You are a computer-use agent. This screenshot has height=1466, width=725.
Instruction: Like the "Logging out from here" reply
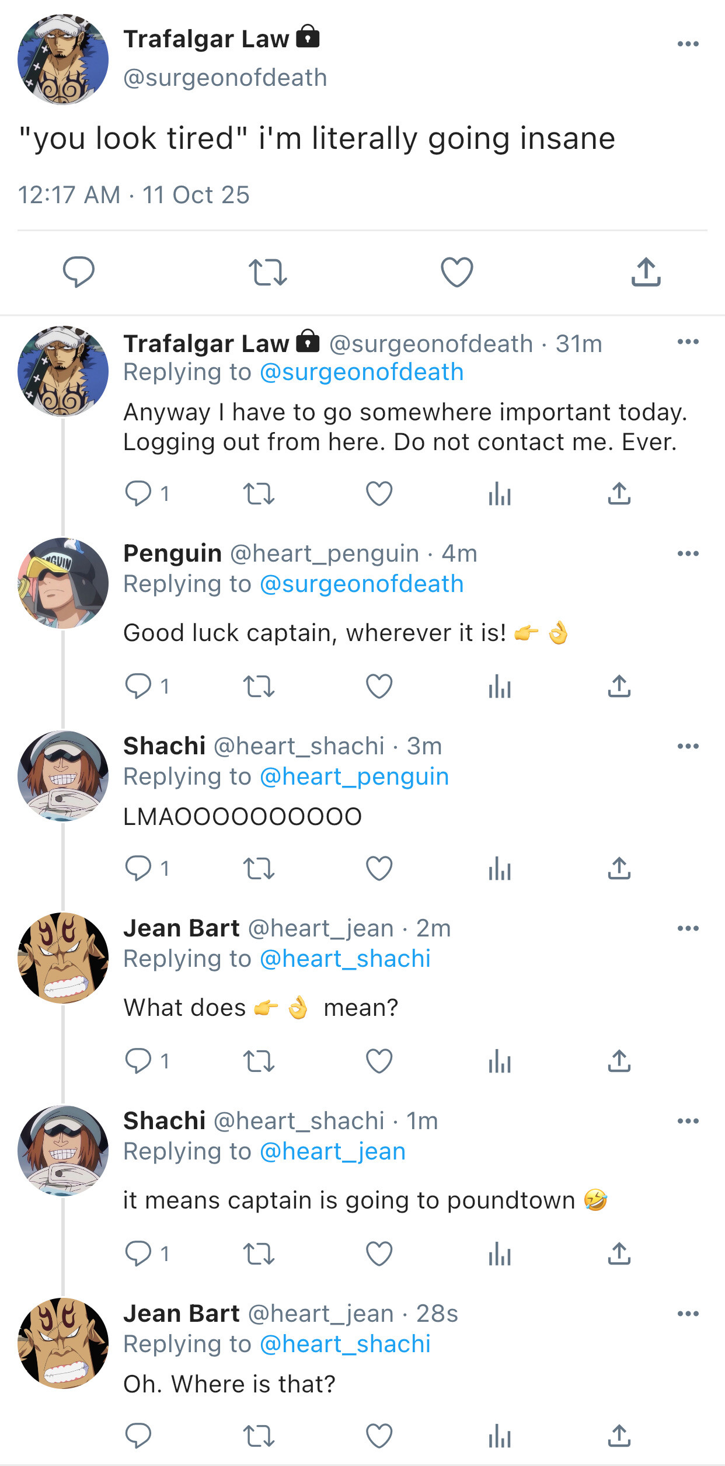pyautogui.click(x=379, y=494)
